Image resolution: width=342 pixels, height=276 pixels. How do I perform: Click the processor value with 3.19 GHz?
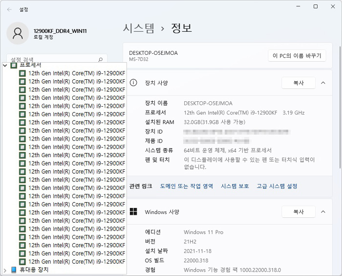[x=244, y=113]
